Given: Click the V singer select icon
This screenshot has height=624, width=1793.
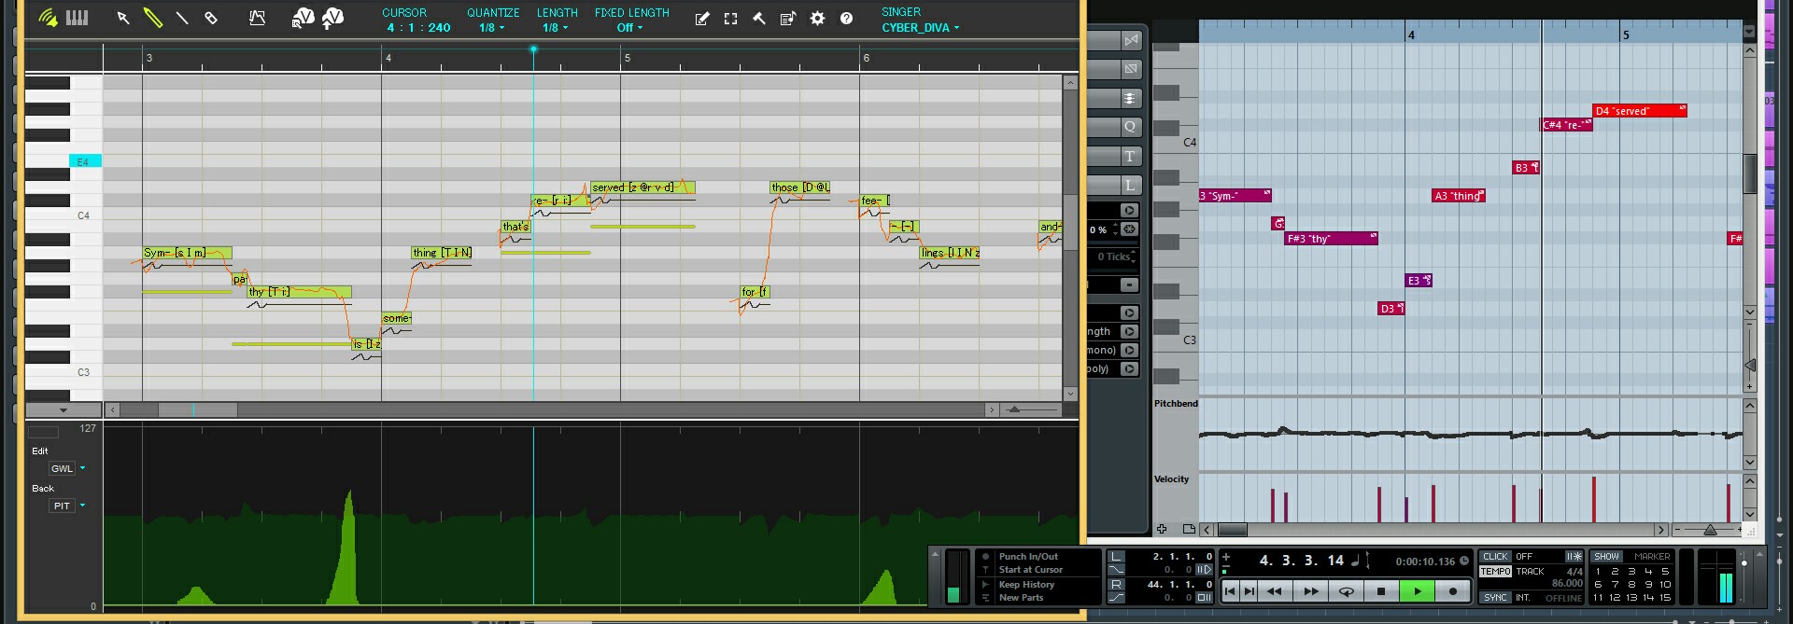Looking at the screenshot, I should (303, 18).
